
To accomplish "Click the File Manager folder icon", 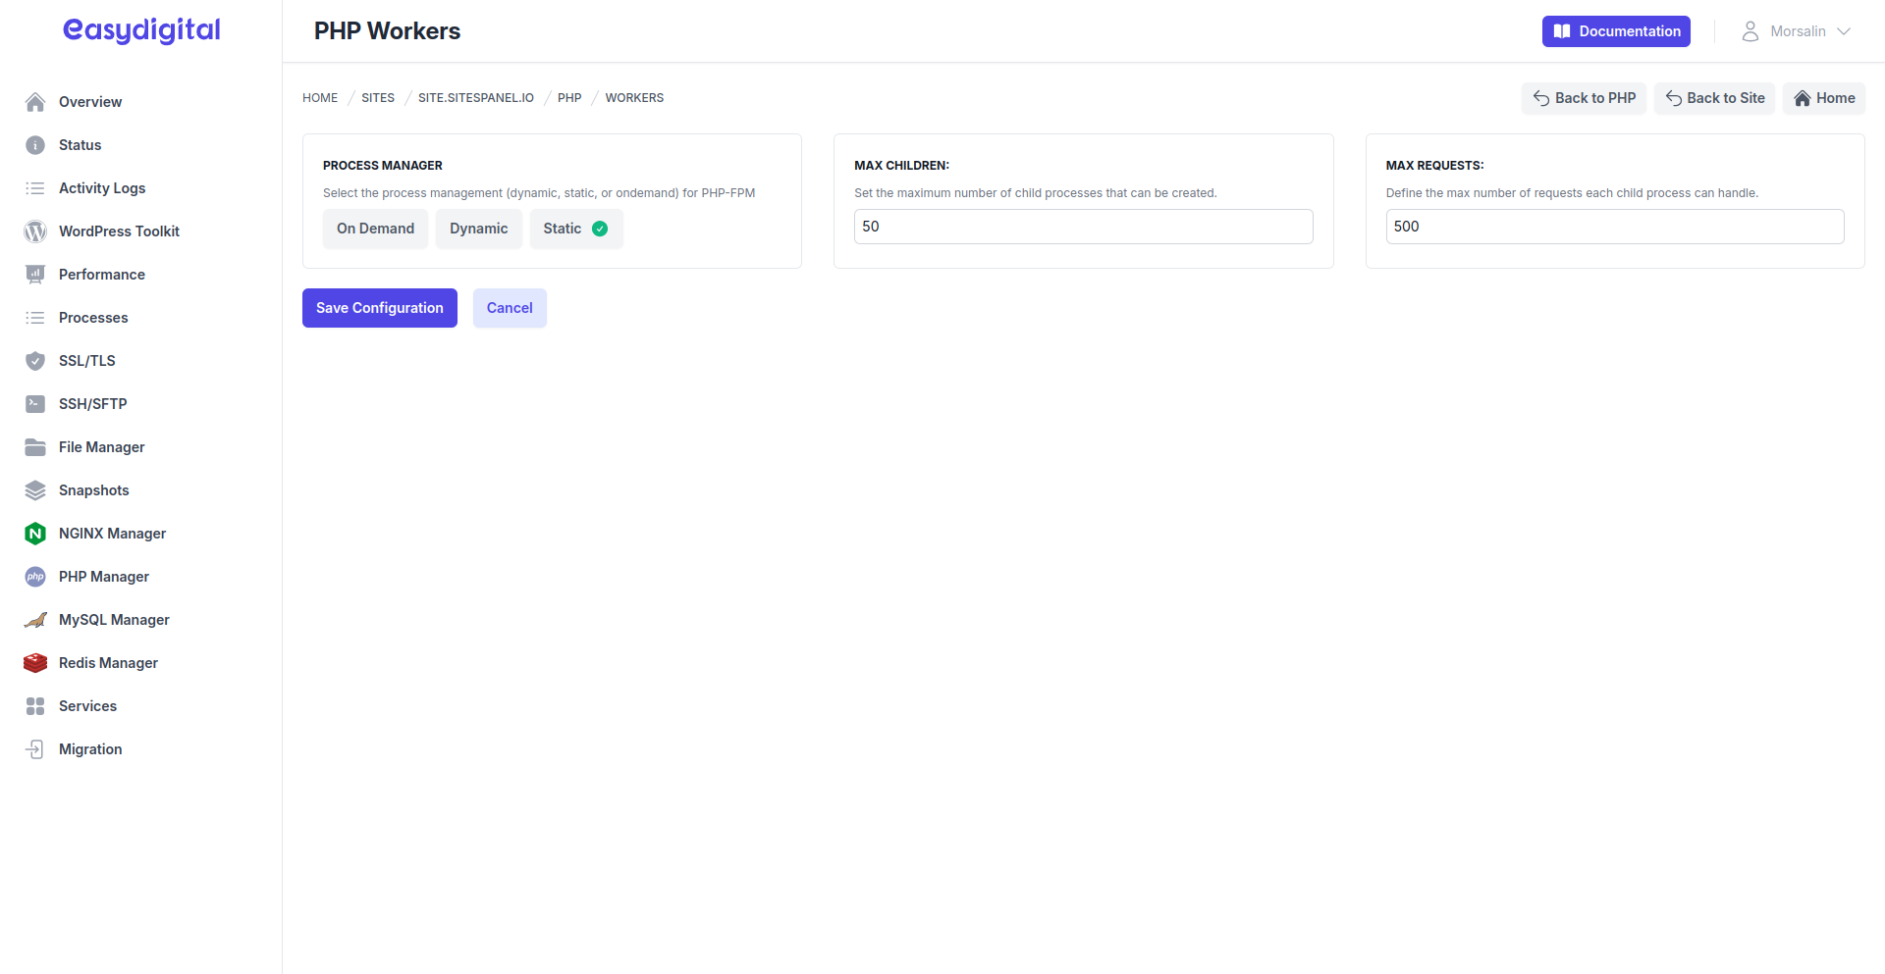I will pyautogui.click(x=35, y=447).
